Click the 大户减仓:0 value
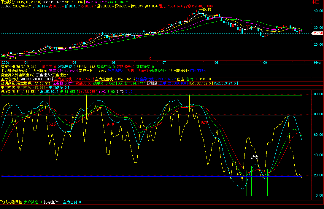This screenshot has height=209, width=324. point(33,202)
